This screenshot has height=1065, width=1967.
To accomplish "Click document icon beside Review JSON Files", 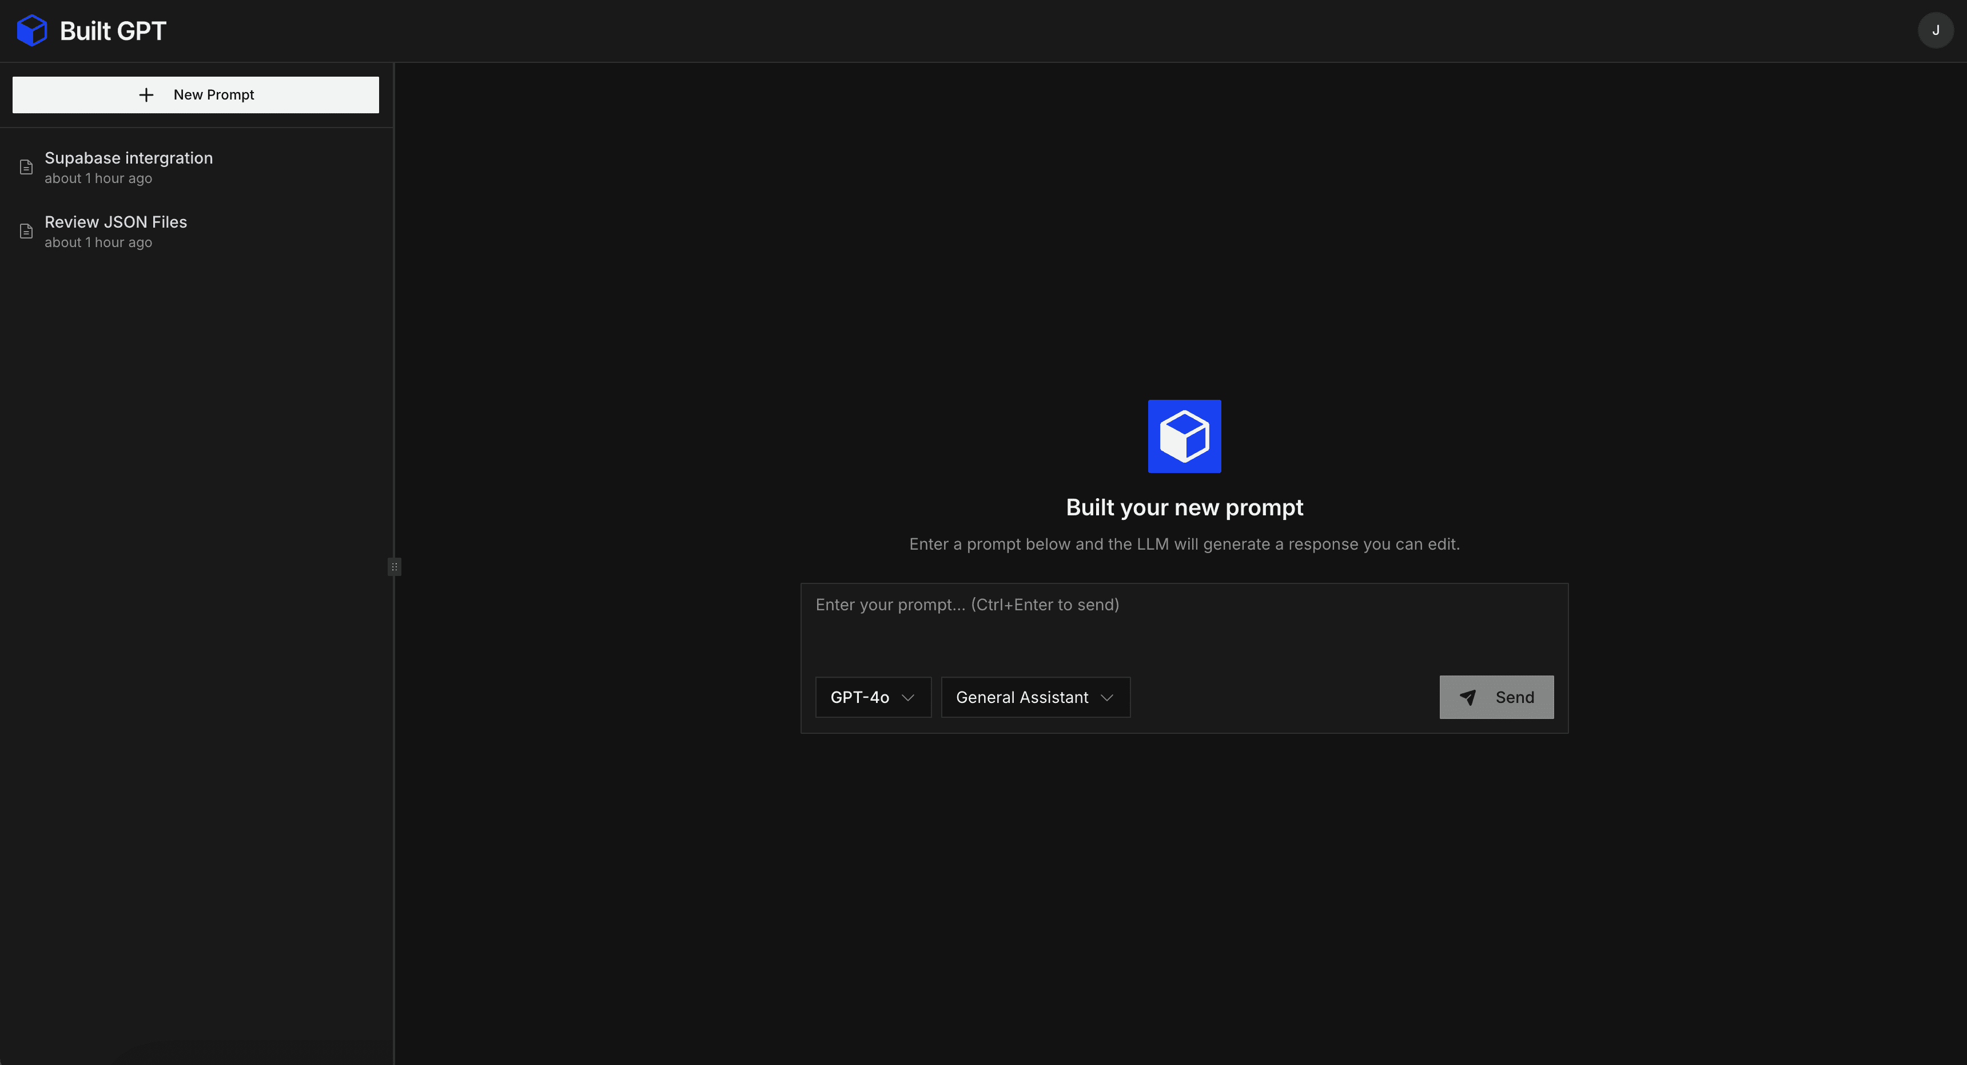I will coord(26,232).
